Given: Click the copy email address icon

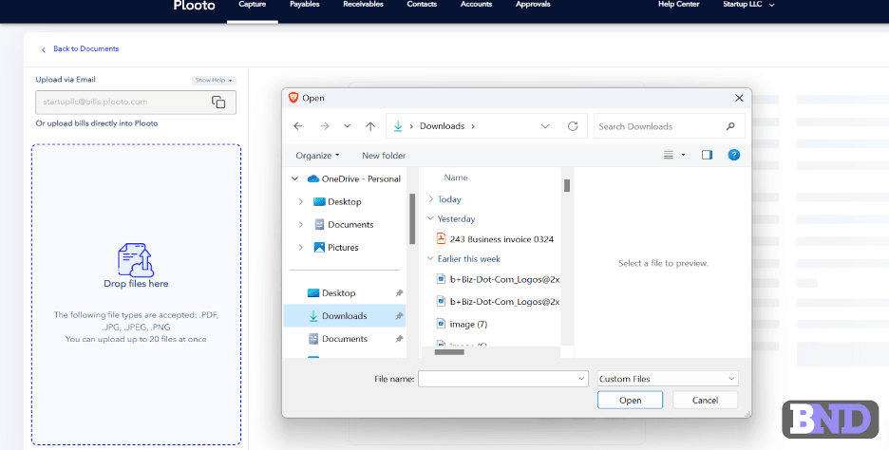Looking at the screenshot, I should pos(218,103).
